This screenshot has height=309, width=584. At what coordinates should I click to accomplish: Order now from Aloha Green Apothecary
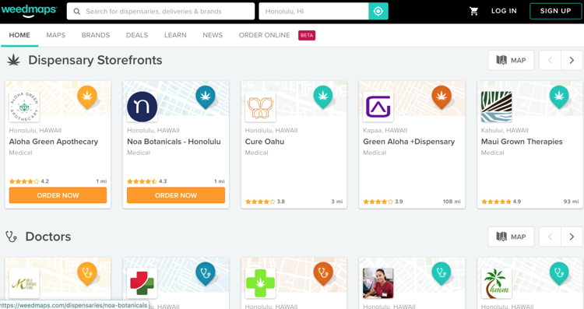[x=58, y=195]
